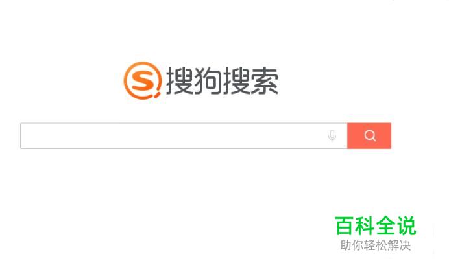Viewport: 449px width, 274px height.
Task: Click the 搜 character right before 索
Action: pos(236,81)
